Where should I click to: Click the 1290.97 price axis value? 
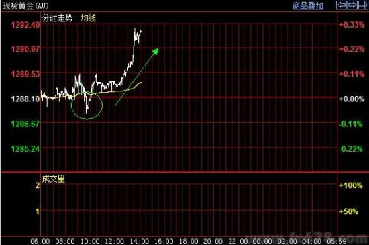25,49
